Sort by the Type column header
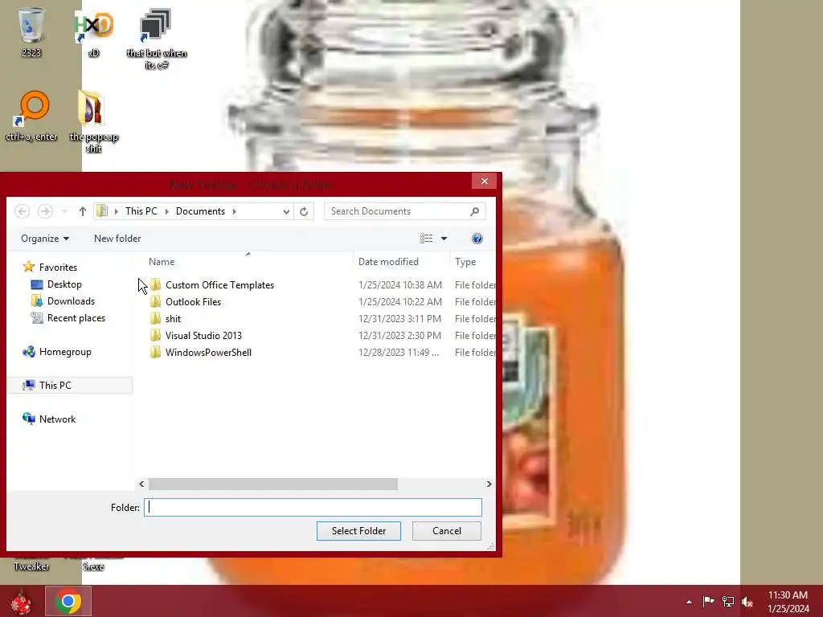Screen dimensions: 823x617 [465, 262]
